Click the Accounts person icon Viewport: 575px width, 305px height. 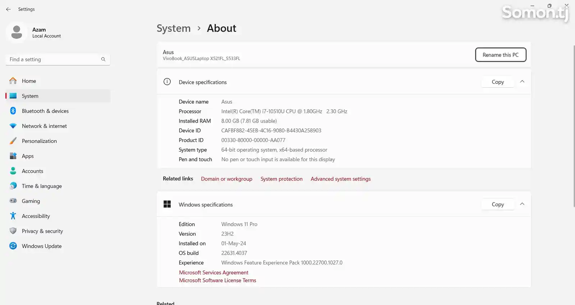tap(13, 171)
